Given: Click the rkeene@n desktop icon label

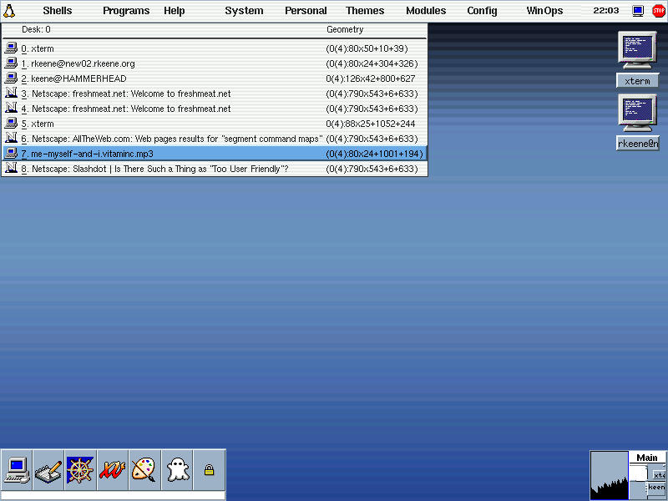Looking at the screenshot, I should (637, 144).
